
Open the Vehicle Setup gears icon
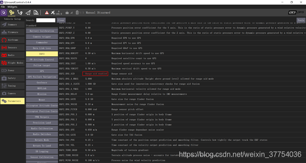click(x=12, y=13)
